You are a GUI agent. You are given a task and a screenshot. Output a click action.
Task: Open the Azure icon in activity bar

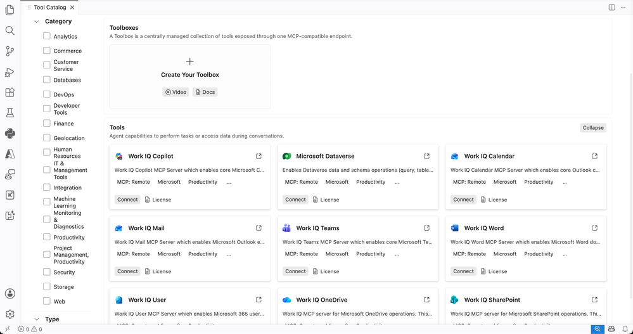(10, 154)
